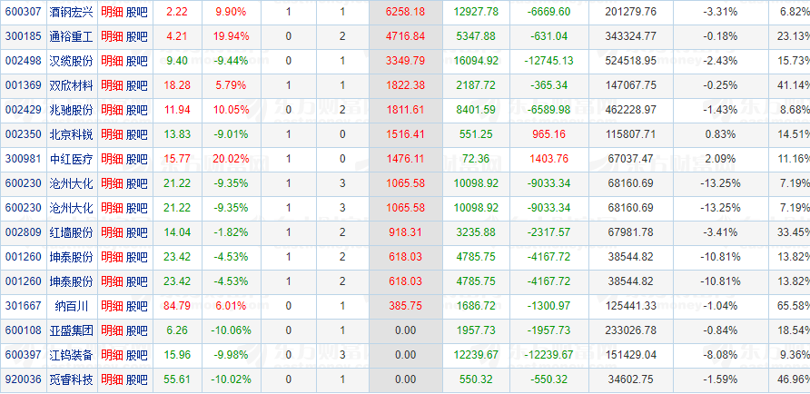Open 纳百川 stock name link
The width and height of the screenshot is (810, 394).
point(72,306)
